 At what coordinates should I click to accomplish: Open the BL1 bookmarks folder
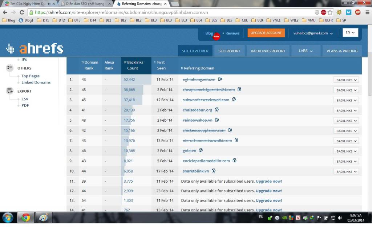[x=106, y=20]
